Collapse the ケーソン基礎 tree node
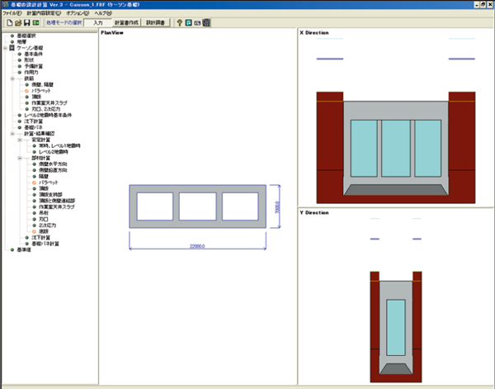This screenshot has height=389, width=495. tap(5, 48)
